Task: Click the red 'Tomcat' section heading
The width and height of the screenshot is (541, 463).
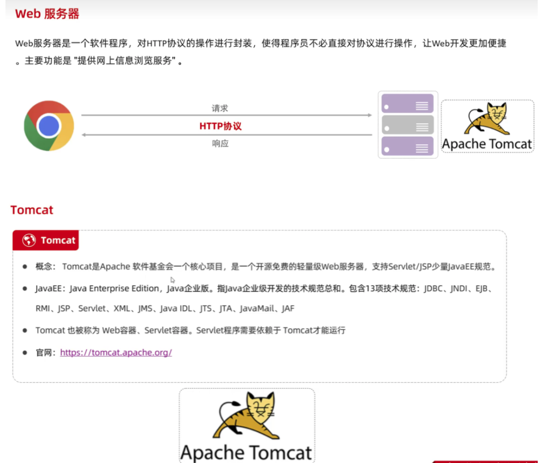Action: coord(32,210)
